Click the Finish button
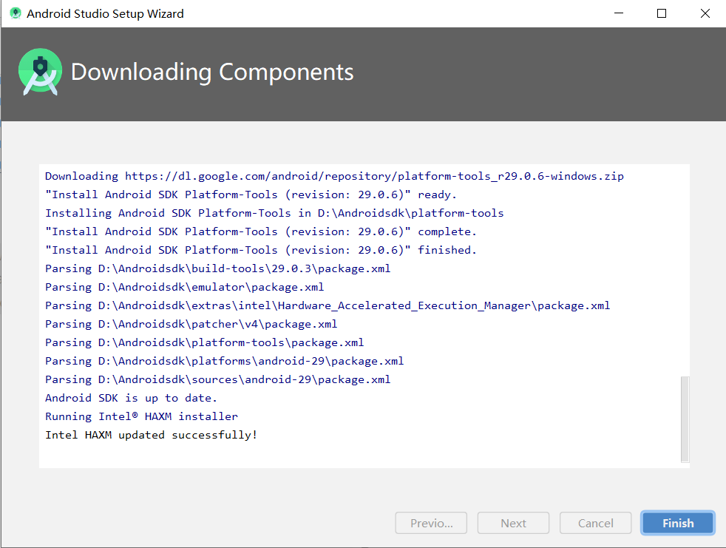Image resolution: width=726 pixels, height=548 pixels. tap(677, 523)
